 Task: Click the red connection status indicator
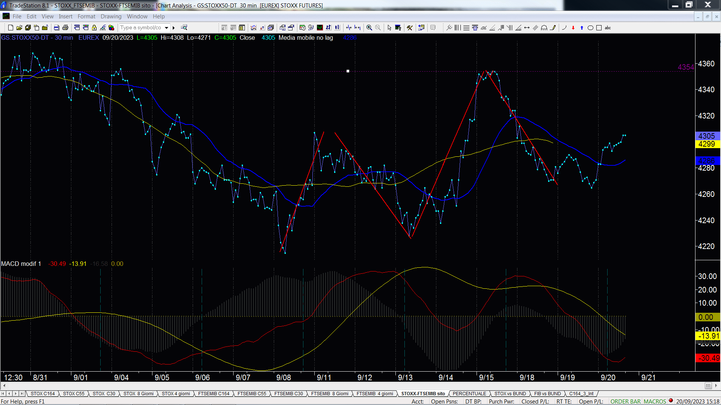(x=671, y=401)
